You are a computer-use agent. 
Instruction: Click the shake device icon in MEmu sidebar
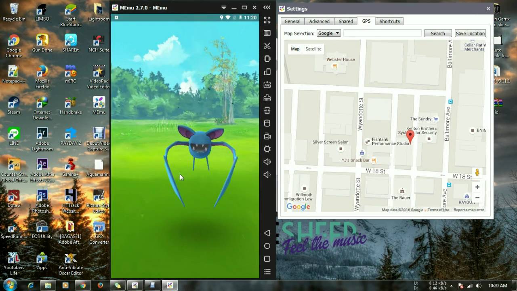point(267,59)
